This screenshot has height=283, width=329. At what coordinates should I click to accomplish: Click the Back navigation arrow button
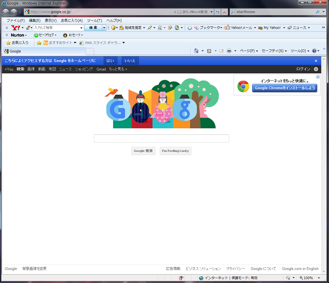click(6, 12)
